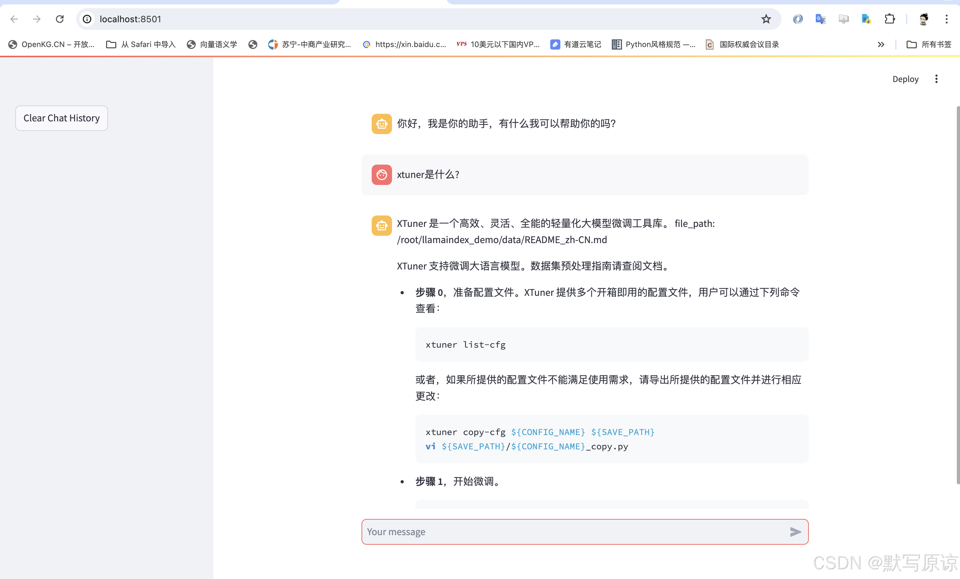This screenshot has width=960, height=579.
Task: Click the send message arrow icon
Action: 796,531
